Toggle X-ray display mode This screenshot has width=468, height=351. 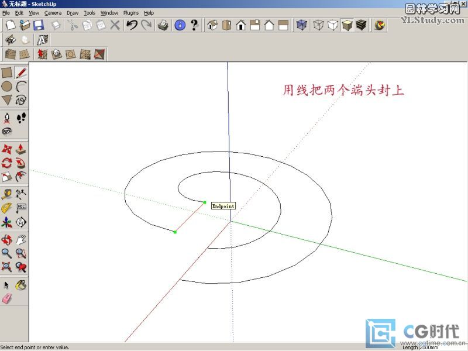pos(301,25)
